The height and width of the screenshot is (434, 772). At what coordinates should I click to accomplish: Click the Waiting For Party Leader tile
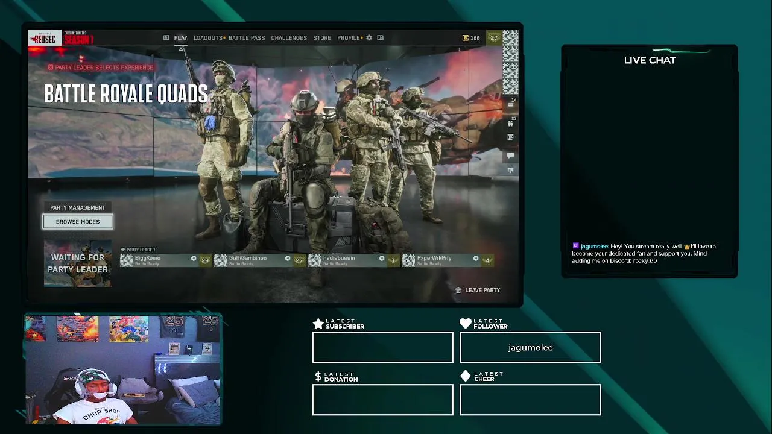click(78, 263)
